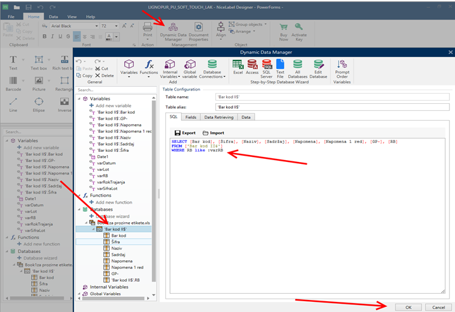Click the Buy Now cart icon

(283, 32)
